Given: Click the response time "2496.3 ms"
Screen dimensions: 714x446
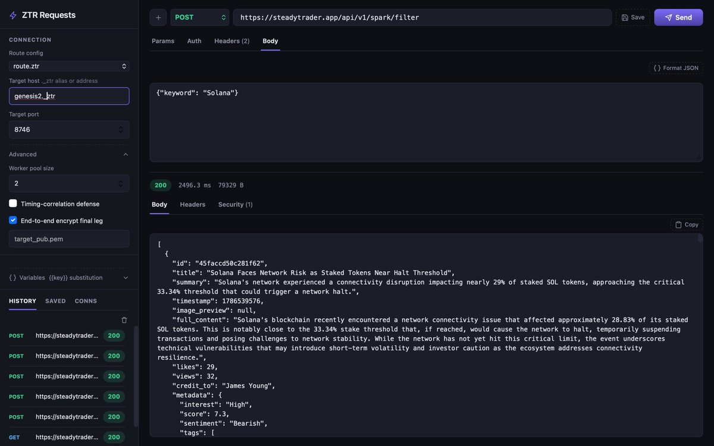Looking at the screenshot, I should pos(195,186).
